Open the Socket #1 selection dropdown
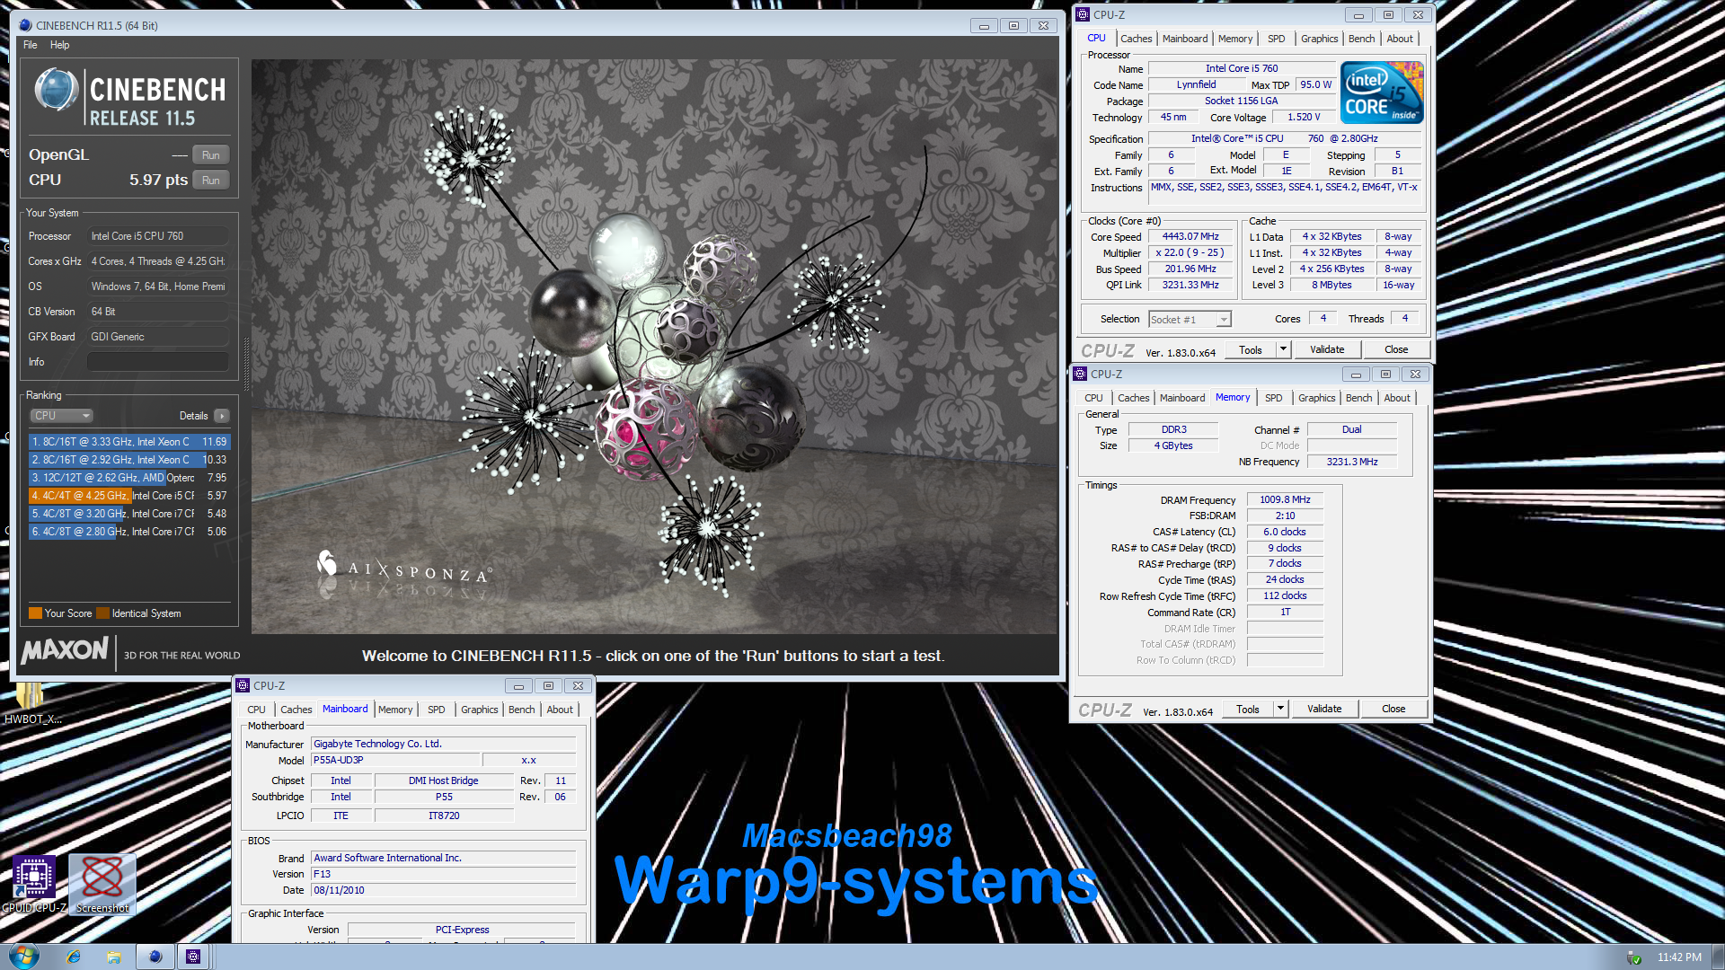 pos(1190,319)
